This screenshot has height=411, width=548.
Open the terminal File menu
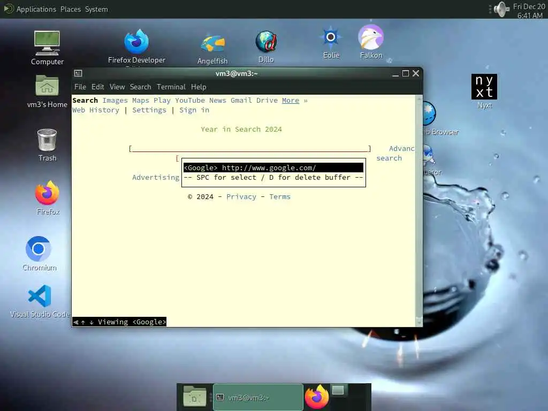tap(80, 87)
